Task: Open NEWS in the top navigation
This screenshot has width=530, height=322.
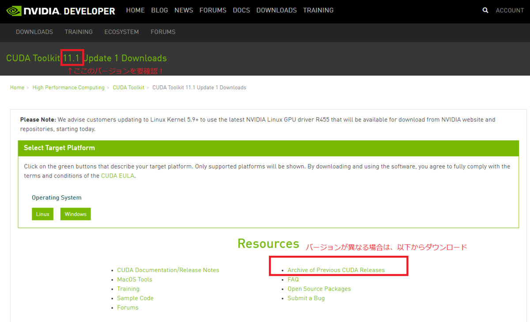Action: point(184,10)
